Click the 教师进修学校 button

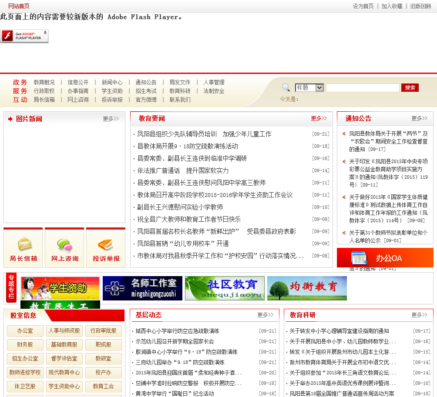coord(25,373)
